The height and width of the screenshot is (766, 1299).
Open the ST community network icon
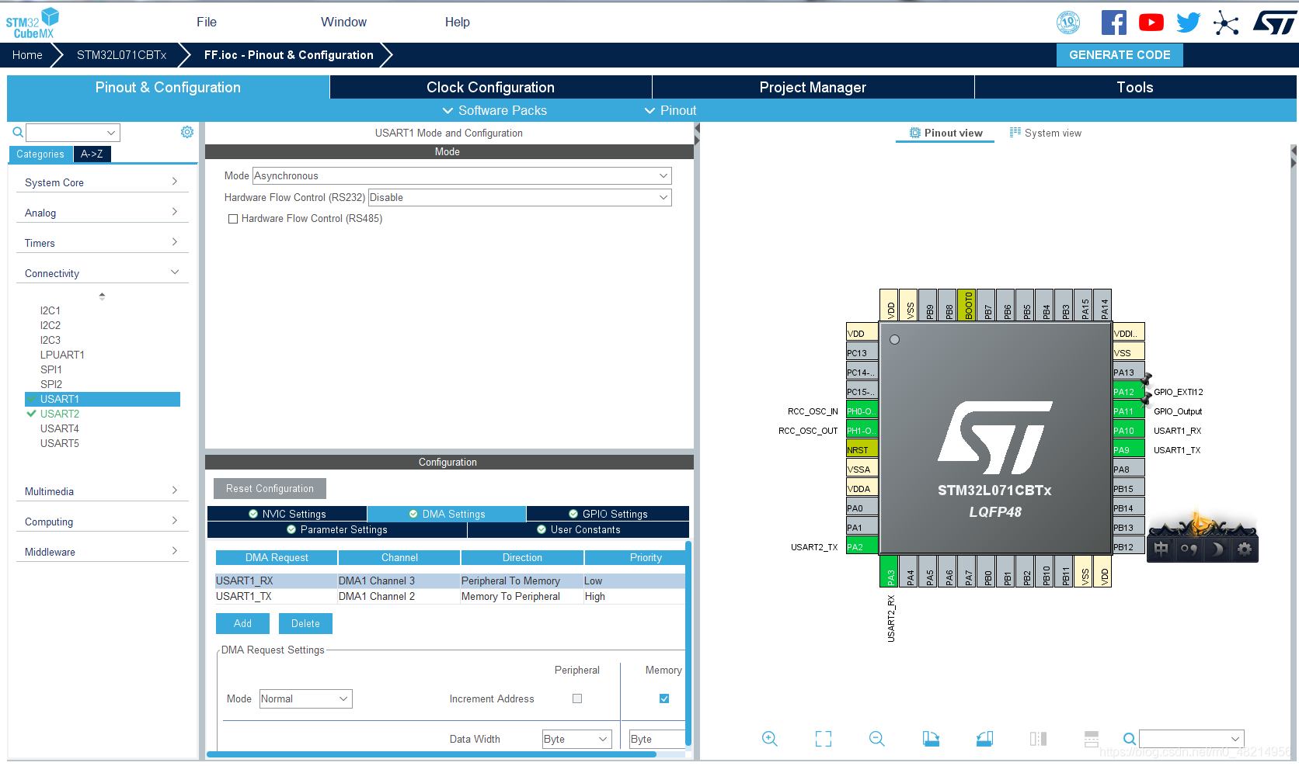click(1226, 23)
